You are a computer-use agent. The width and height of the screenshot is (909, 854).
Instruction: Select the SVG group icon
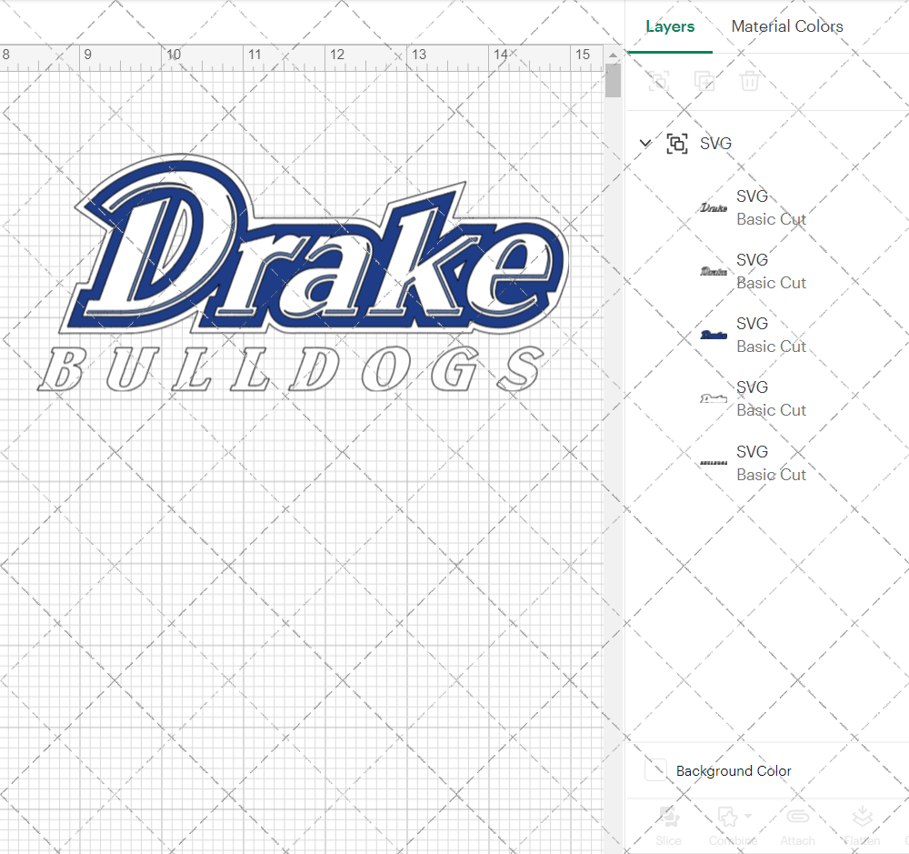(677, 144)
